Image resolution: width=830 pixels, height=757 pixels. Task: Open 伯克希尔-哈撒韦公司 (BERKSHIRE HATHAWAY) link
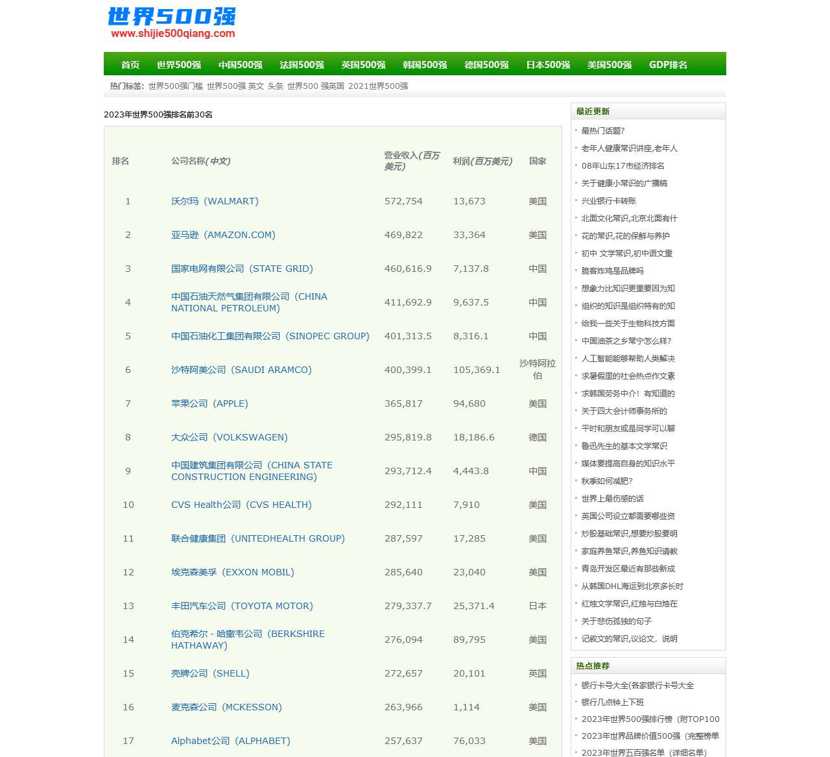248,640
